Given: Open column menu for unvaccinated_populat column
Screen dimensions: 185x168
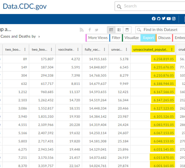Looking at the screenshot, I should (x=172, y=50).
